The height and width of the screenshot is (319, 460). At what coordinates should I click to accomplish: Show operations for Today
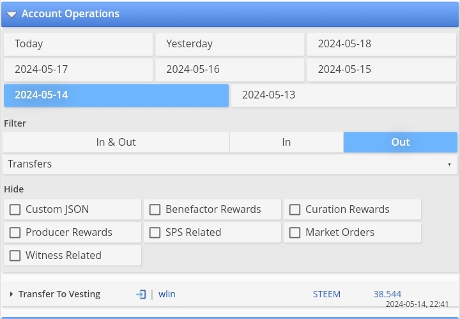(79, 44)
